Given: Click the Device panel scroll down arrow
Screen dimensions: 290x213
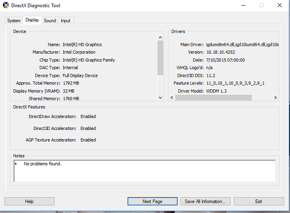Looking at the screenshot, I should (160, 98).
